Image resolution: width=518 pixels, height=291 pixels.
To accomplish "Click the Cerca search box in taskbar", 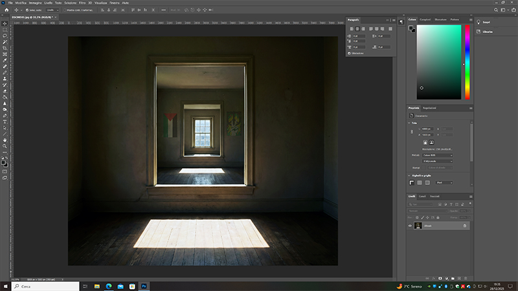I will 45,286.
